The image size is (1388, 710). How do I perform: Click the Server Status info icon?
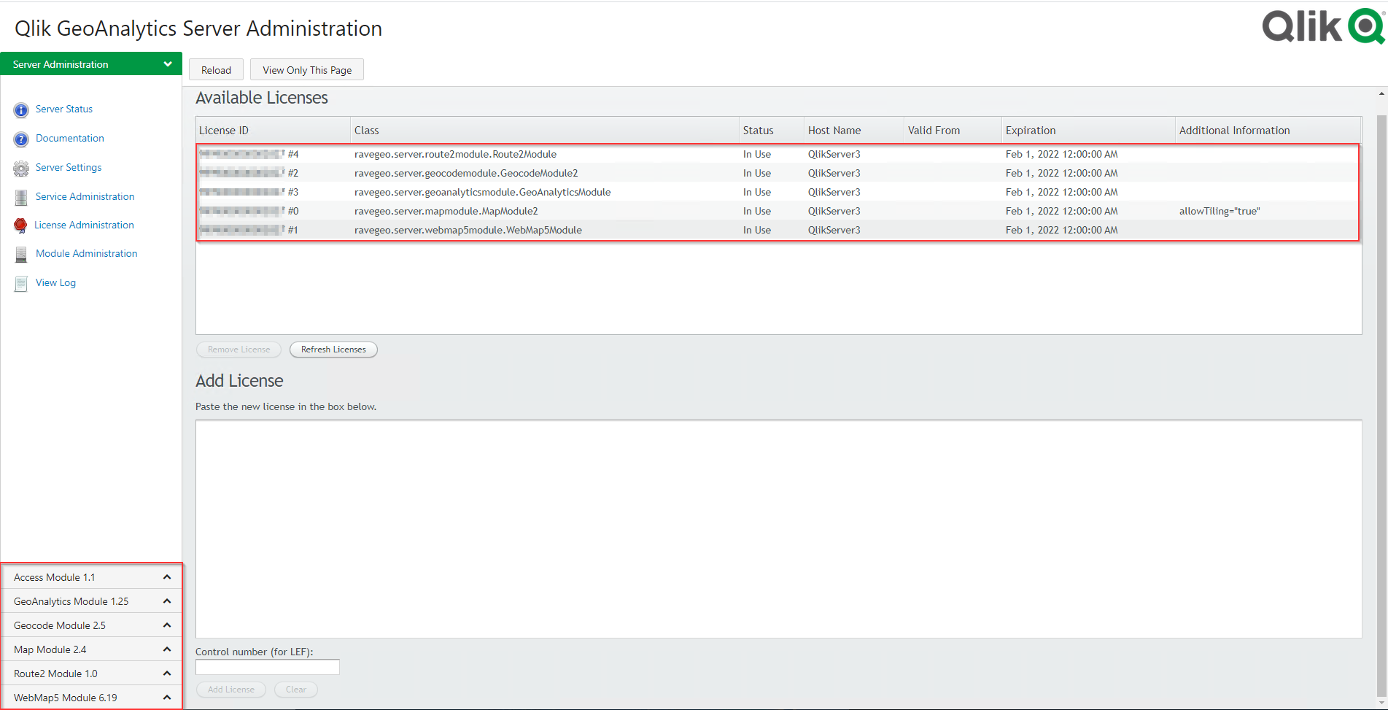tap(21, 109)
